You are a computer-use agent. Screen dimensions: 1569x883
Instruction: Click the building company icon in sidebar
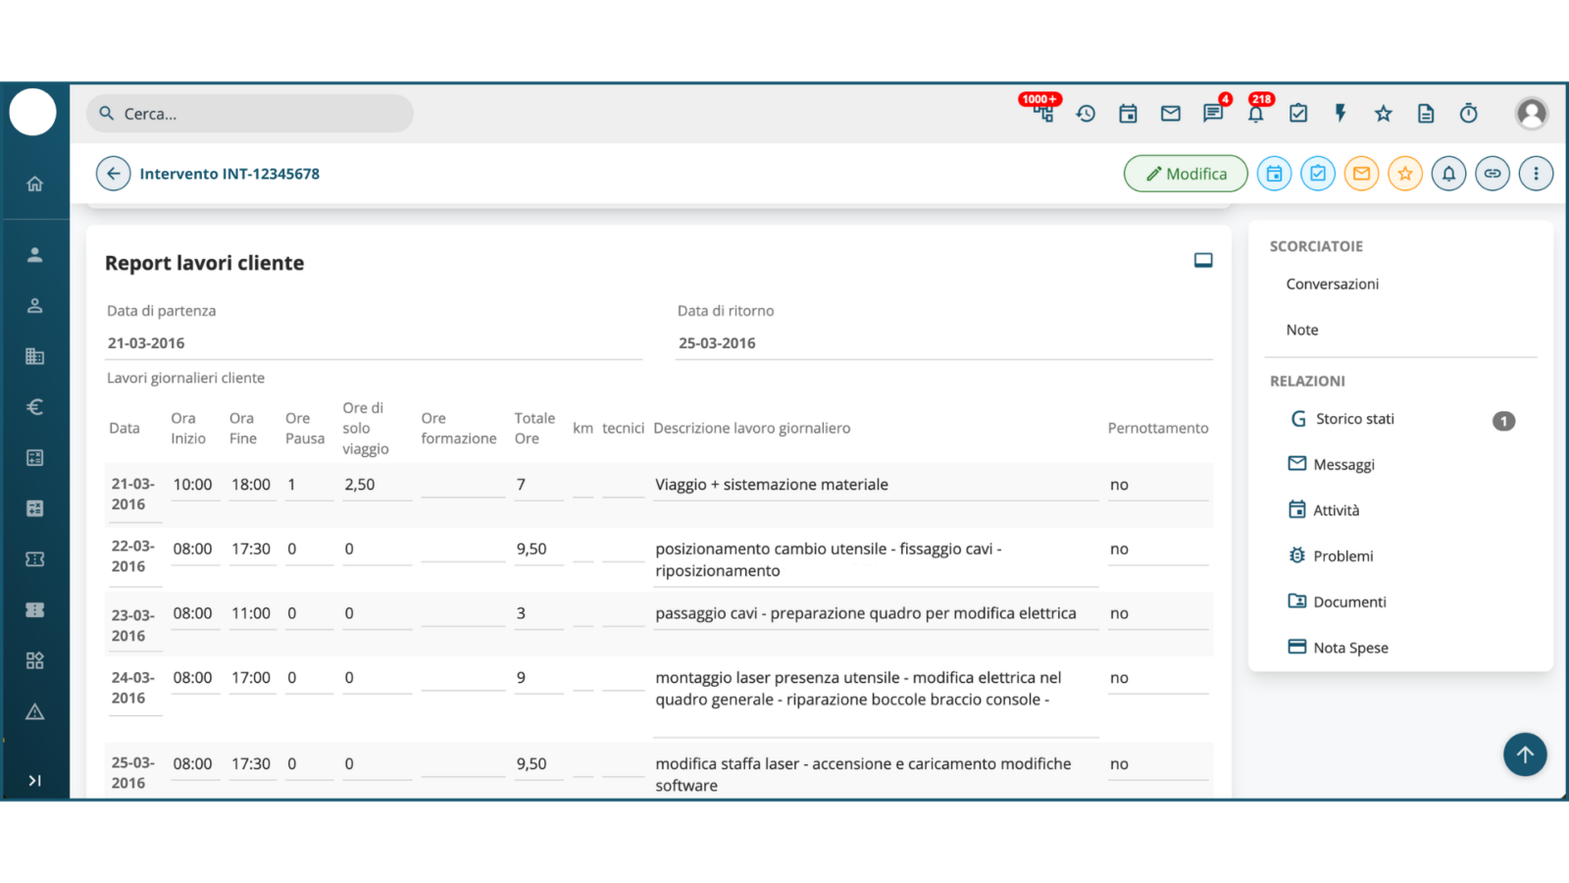tap(34, 356)
